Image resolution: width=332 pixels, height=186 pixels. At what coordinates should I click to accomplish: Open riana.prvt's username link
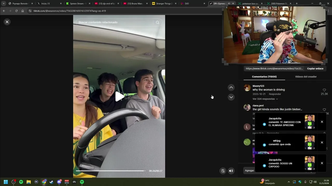coord(258,106)
